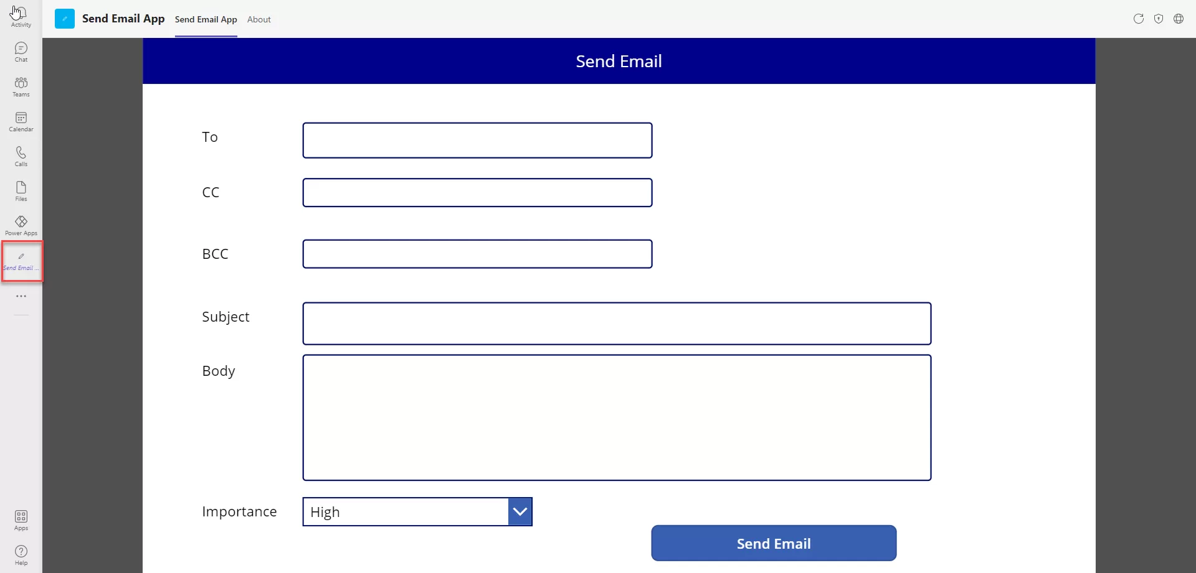Open the Calendar icon
This screenshot has width=1196, height=573.
(x=21, y=121)
